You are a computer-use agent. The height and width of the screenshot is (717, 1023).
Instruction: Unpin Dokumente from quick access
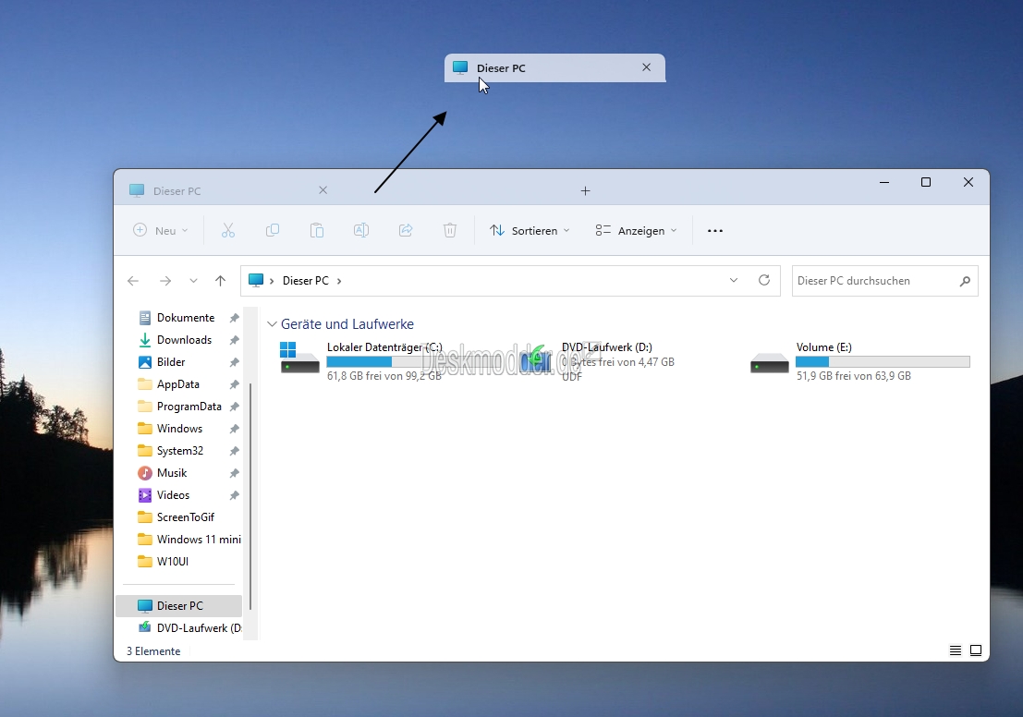(234, 318)
